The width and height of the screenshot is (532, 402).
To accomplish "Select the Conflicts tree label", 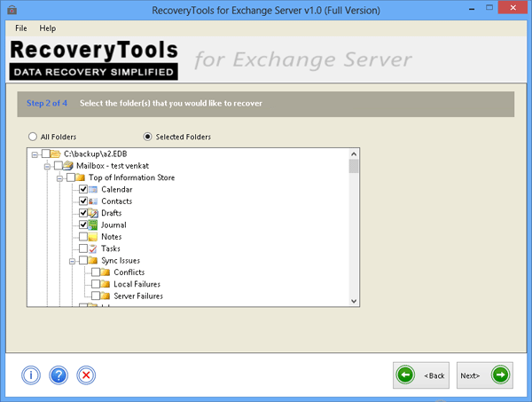I will [x=129, y=272].
